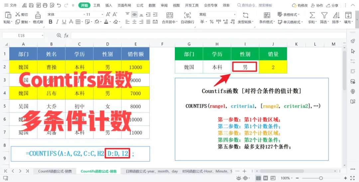Switch to the 页面布局 tab
This screenshot has width=359, height=182.
click(x=124, y=5)
